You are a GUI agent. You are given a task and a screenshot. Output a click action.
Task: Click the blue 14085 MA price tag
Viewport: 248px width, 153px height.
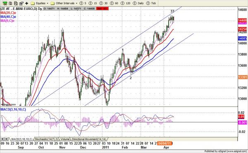[x=242, y=38]
